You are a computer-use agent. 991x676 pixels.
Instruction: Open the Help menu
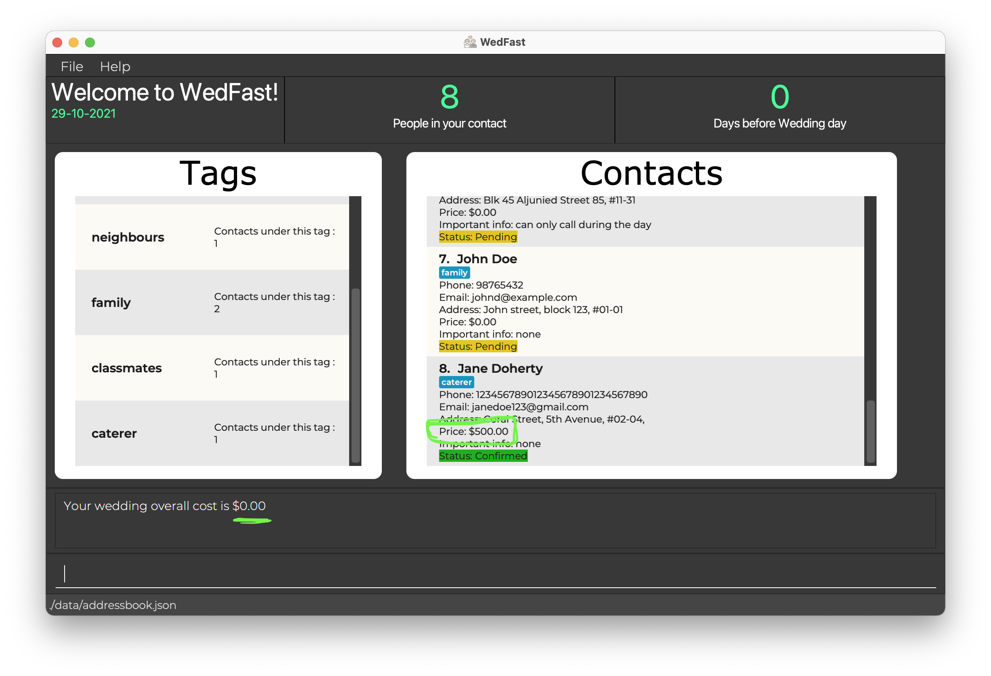coord(115,67)
